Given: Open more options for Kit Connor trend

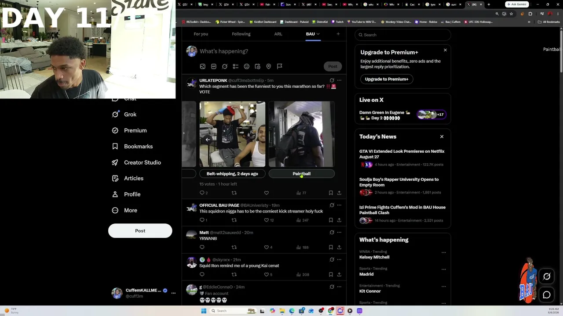Looking at the screenshot, I should [443, 286].
